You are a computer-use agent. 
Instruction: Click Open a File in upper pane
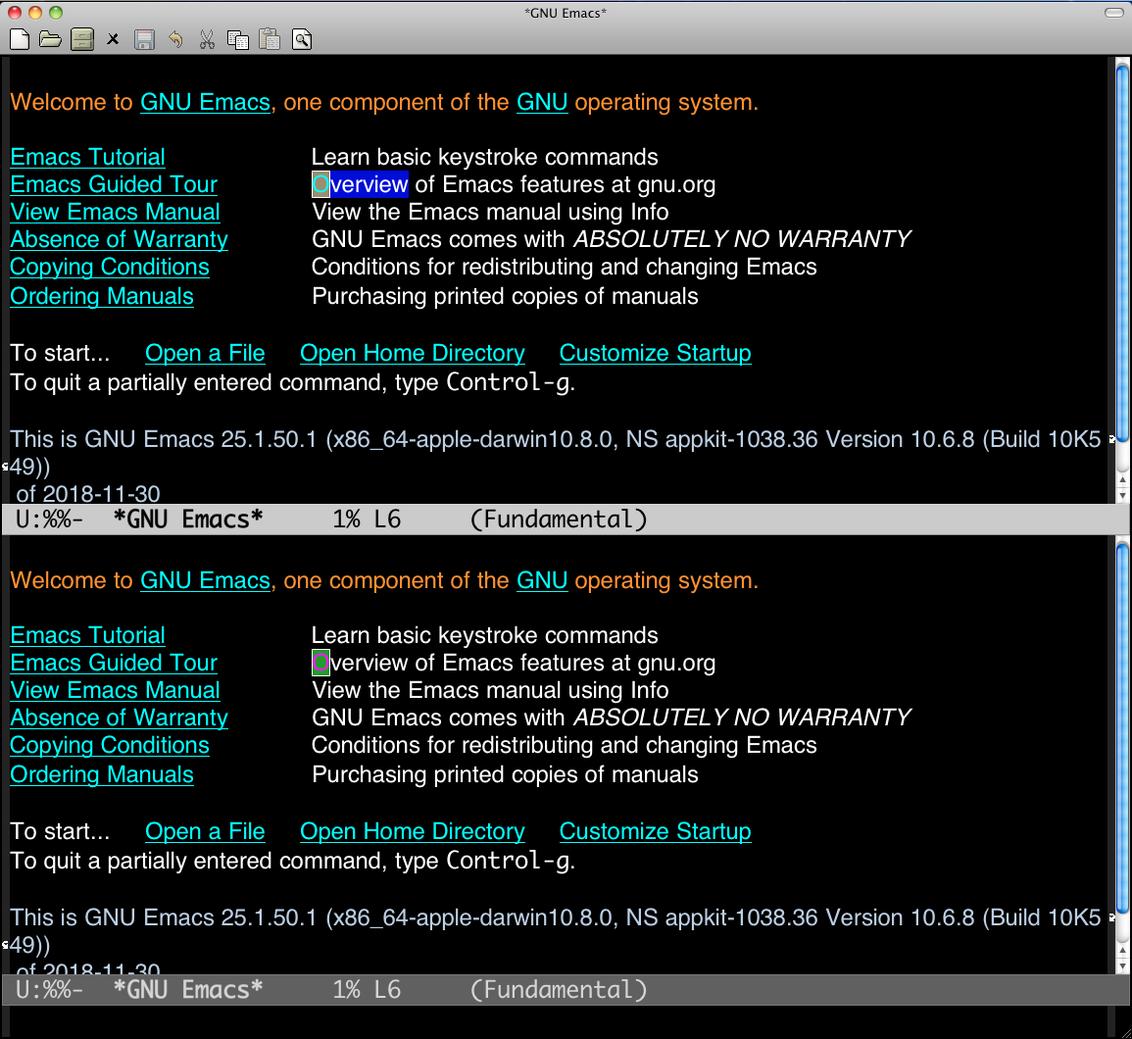point(205,354)
